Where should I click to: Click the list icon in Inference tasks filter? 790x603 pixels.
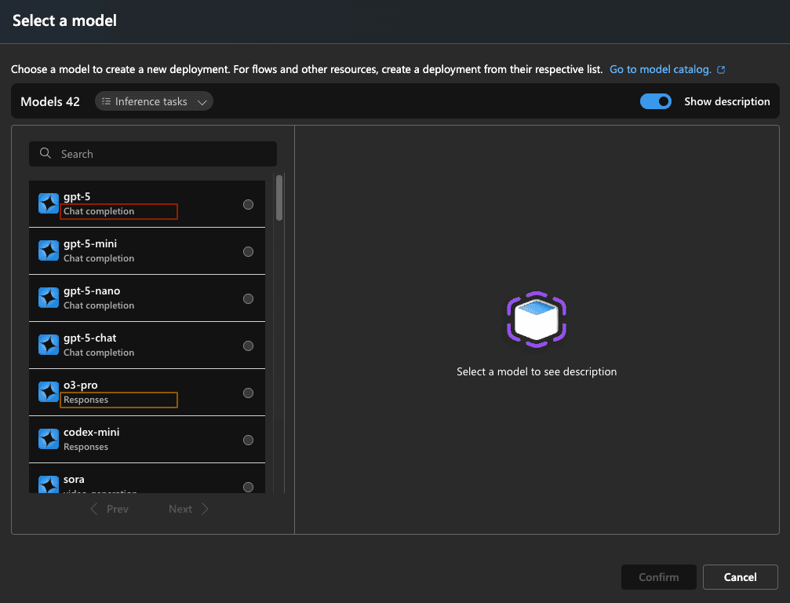[107, 101]
